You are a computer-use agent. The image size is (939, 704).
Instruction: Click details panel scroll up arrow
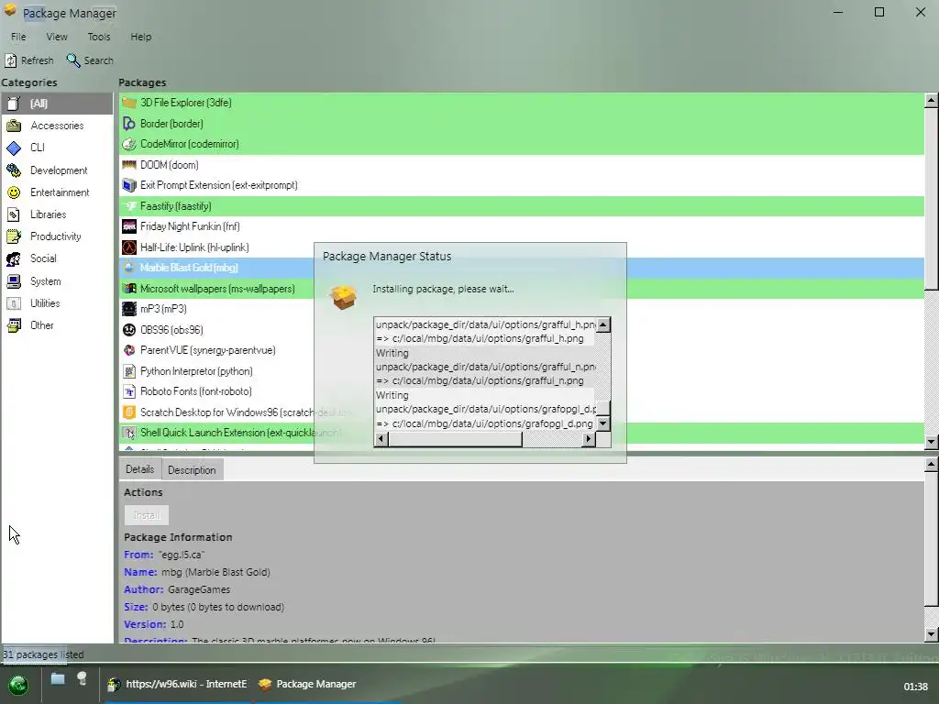click(931, 465)
